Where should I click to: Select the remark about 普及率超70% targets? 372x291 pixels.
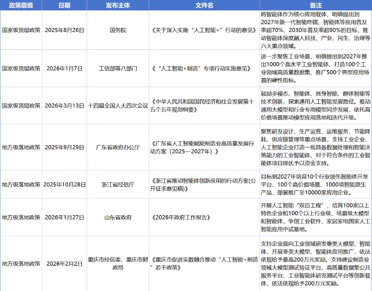point(316,30)
